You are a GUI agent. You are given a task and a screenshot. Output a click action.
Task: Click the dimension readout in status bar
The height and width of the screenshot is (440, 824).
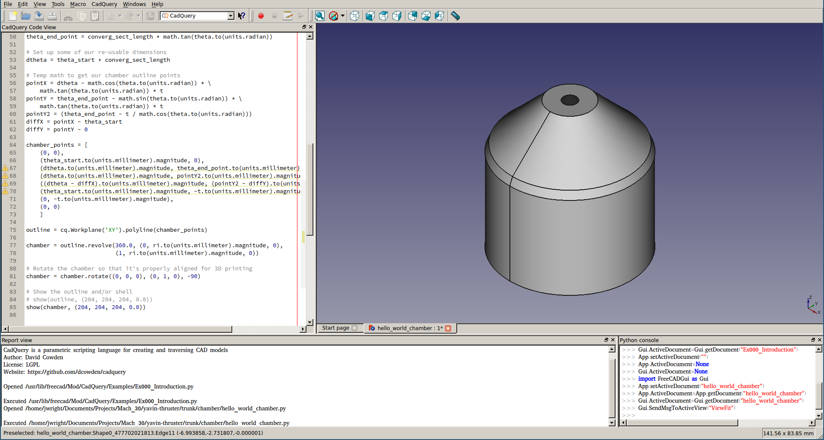[x=788, y=433]
